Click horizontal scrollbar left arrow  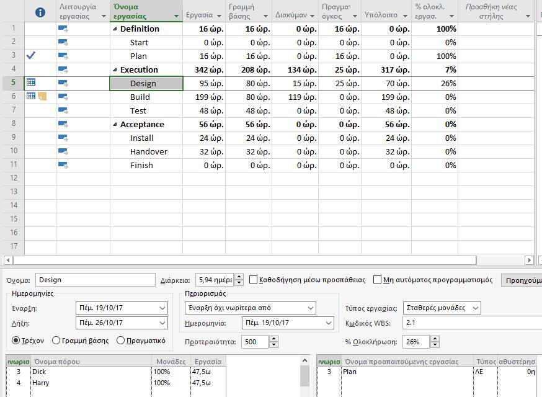pyautogui.click(x=8, y=260)
